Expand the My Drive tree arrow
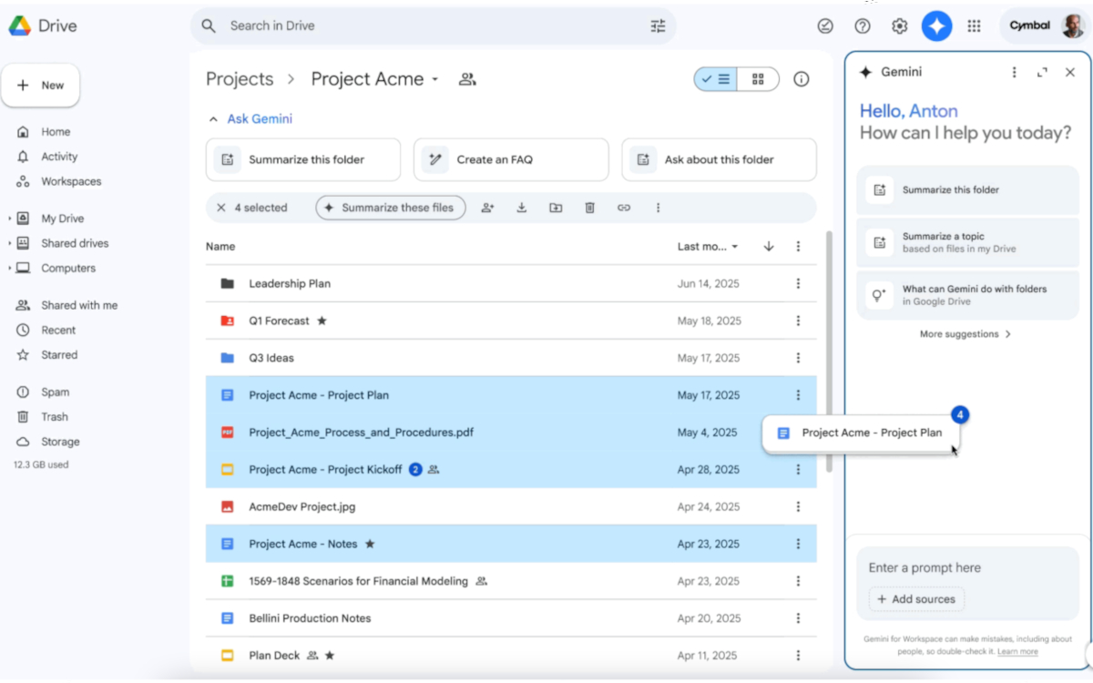1093x683 pixels. point(9,219)
